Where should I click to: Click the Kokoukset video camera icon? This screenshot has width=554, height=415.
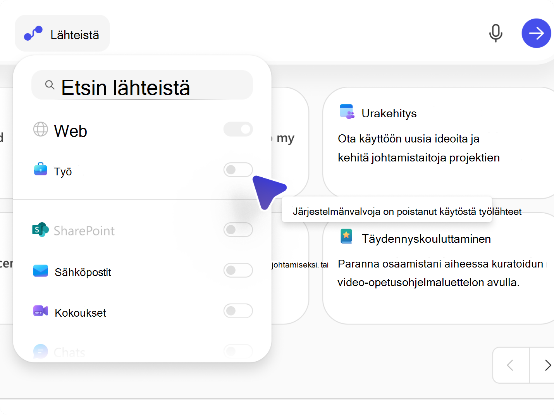tap(41, 311)
